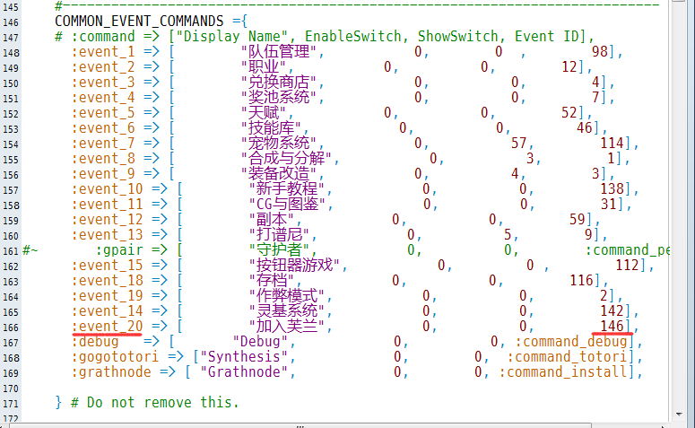Viewport: 695px width, 428px height.
Task: Click the :event_7 symbol
Action: click(103, 144)
